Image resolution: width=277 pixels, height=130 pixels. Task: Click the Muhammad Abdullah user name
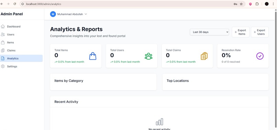coord(70,14)
